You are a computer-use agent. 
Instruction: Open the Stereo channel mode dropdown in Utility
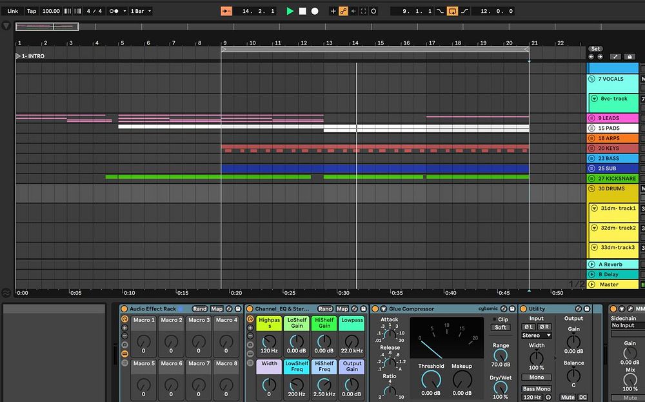[537, 336]
